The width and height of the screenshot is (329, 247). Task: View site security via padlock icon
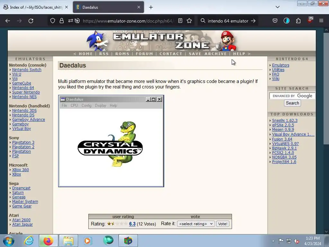[x=61, y=21]
